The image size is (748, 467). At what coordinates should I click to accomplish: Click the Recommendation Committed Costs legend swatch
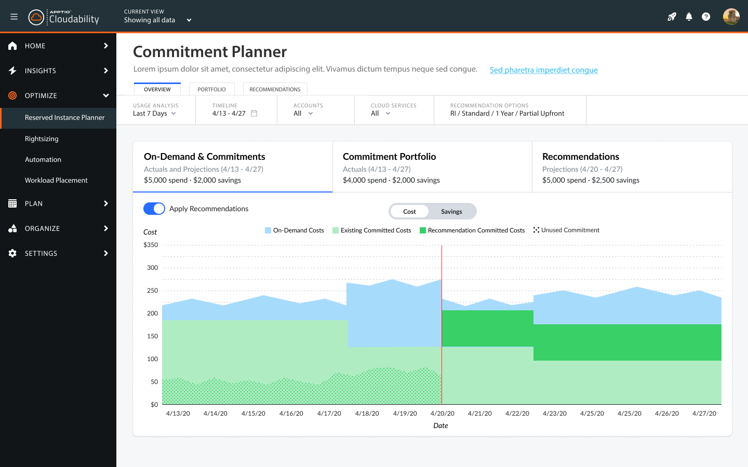[x=423, y=230]
